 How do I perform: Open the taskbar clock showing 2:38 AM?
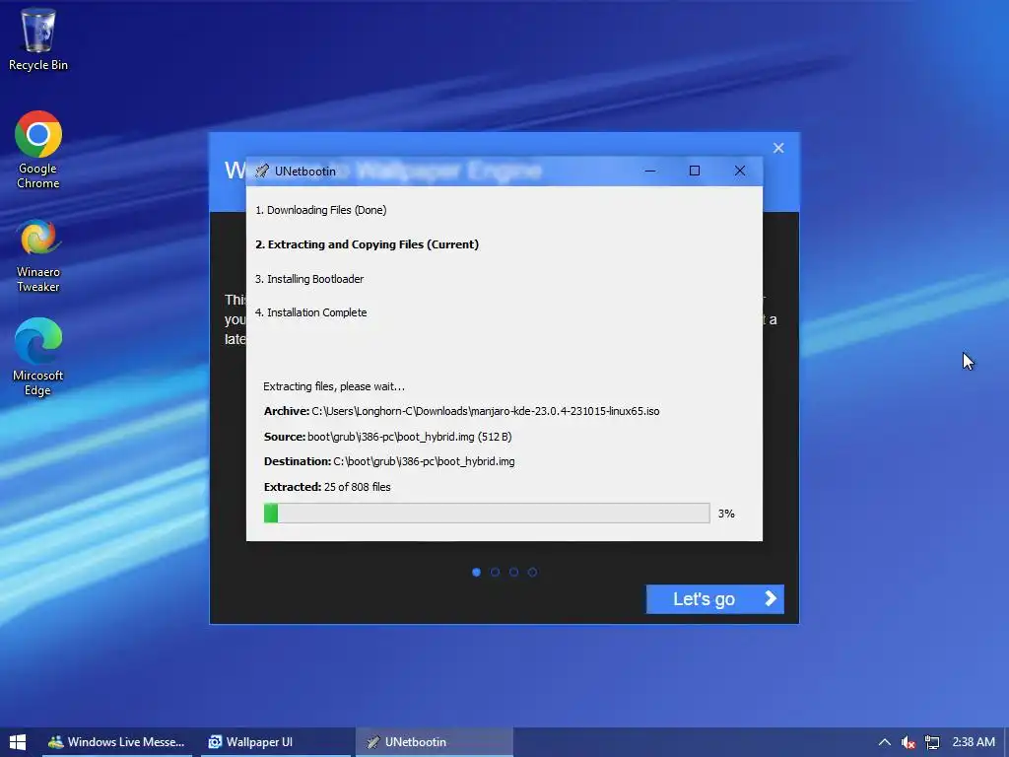[x=974, y=742]
